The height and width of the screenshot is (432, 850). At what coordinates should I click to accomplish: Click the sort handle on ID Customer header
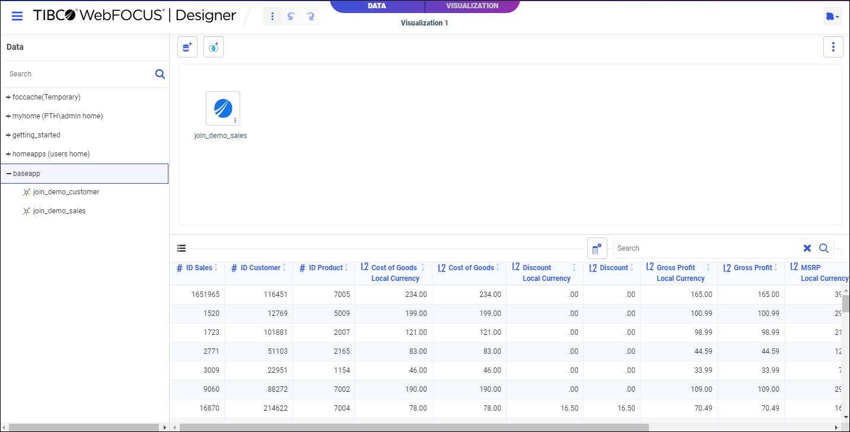click(284, 268)
